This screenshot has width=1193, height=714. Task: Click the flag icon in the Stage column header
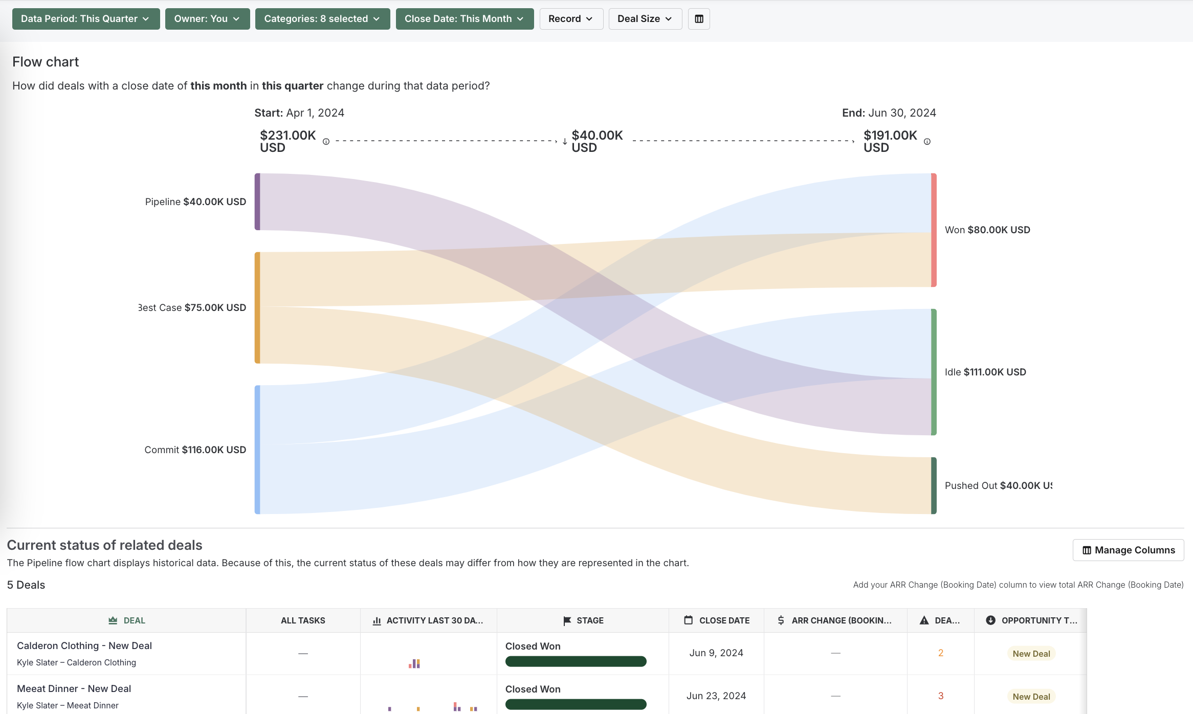pos(566,620)
